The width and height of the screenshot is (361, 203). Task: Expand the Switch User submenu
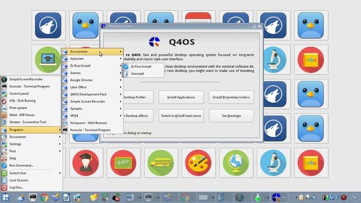[31, 173]
